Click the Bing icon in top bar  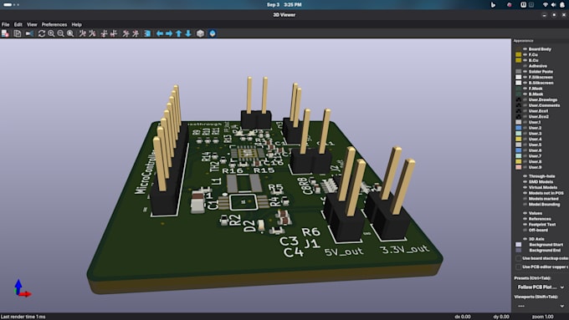pyautogui.click(x=493, y=5)
